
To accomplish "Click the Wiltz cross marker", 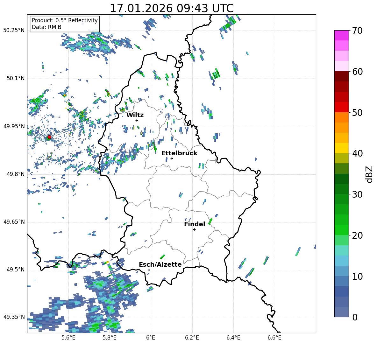I will click(x=137, y=120).
